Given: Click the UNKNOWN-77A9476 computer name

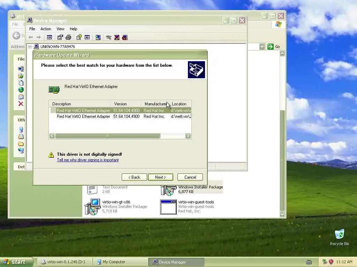Looking at the screenshot, I should click(x=58, y=47).
